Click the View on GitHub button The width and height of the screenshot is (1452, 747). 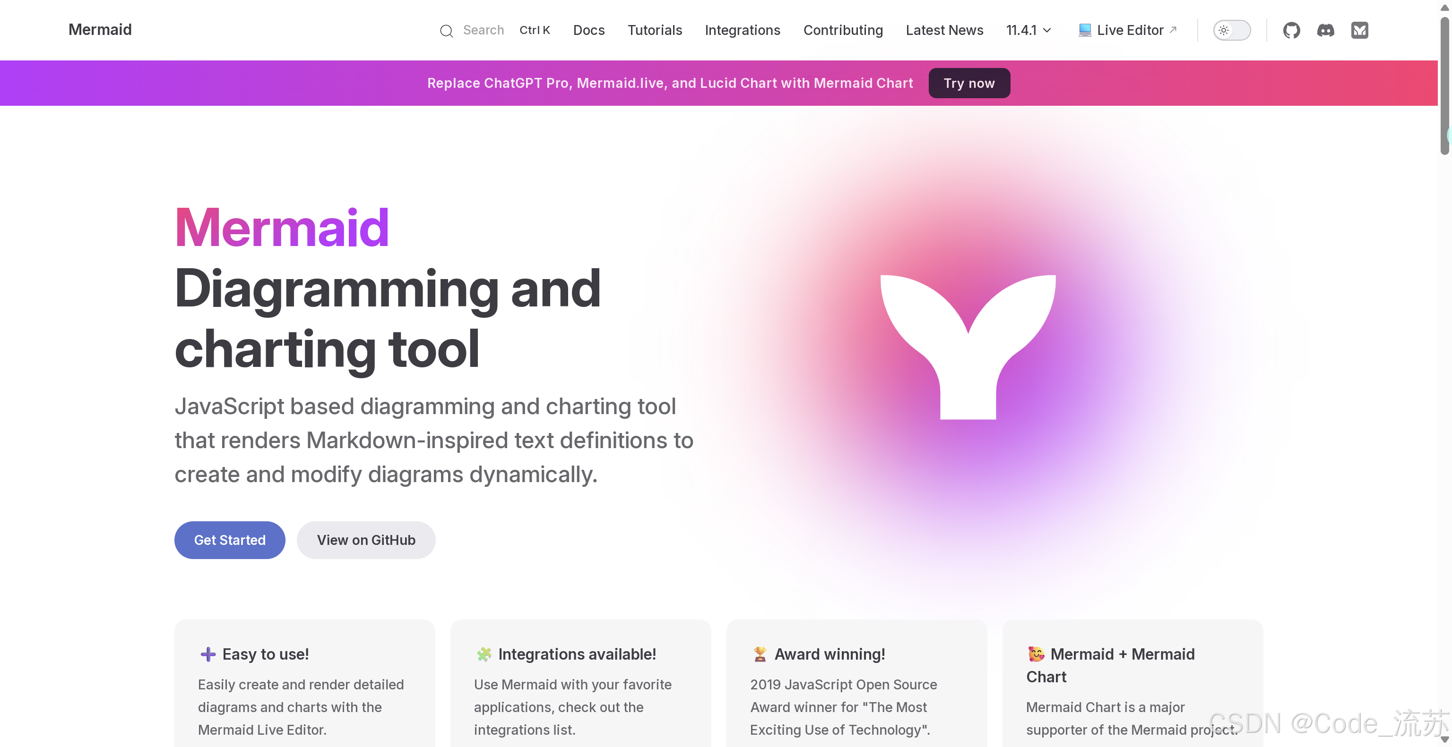click(x=366, y=540)
